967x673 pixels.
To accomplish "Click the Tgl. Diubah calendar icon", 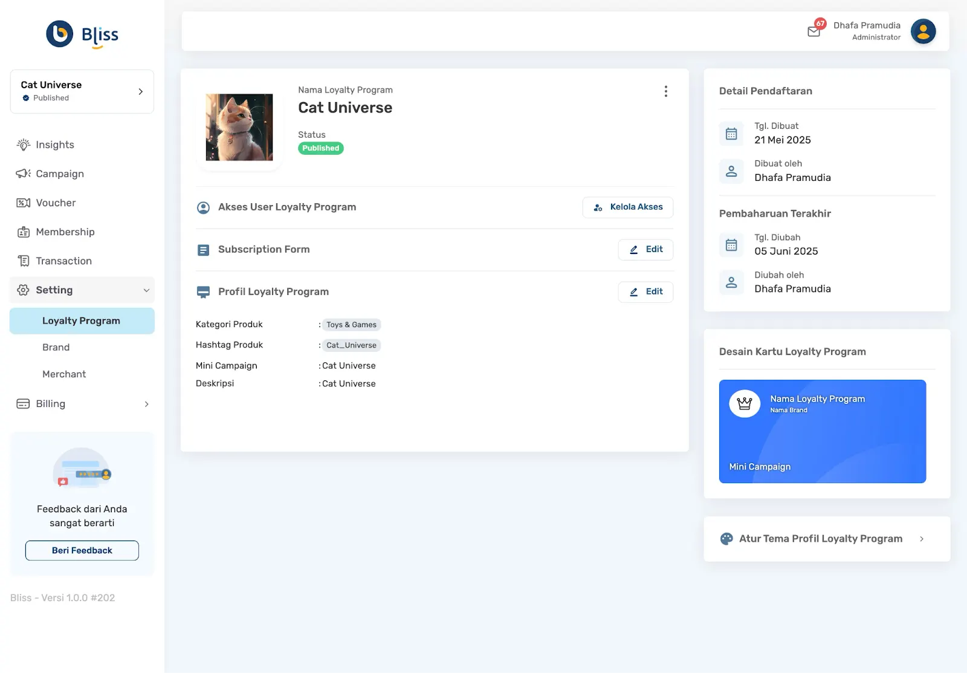I will (731, 245).
